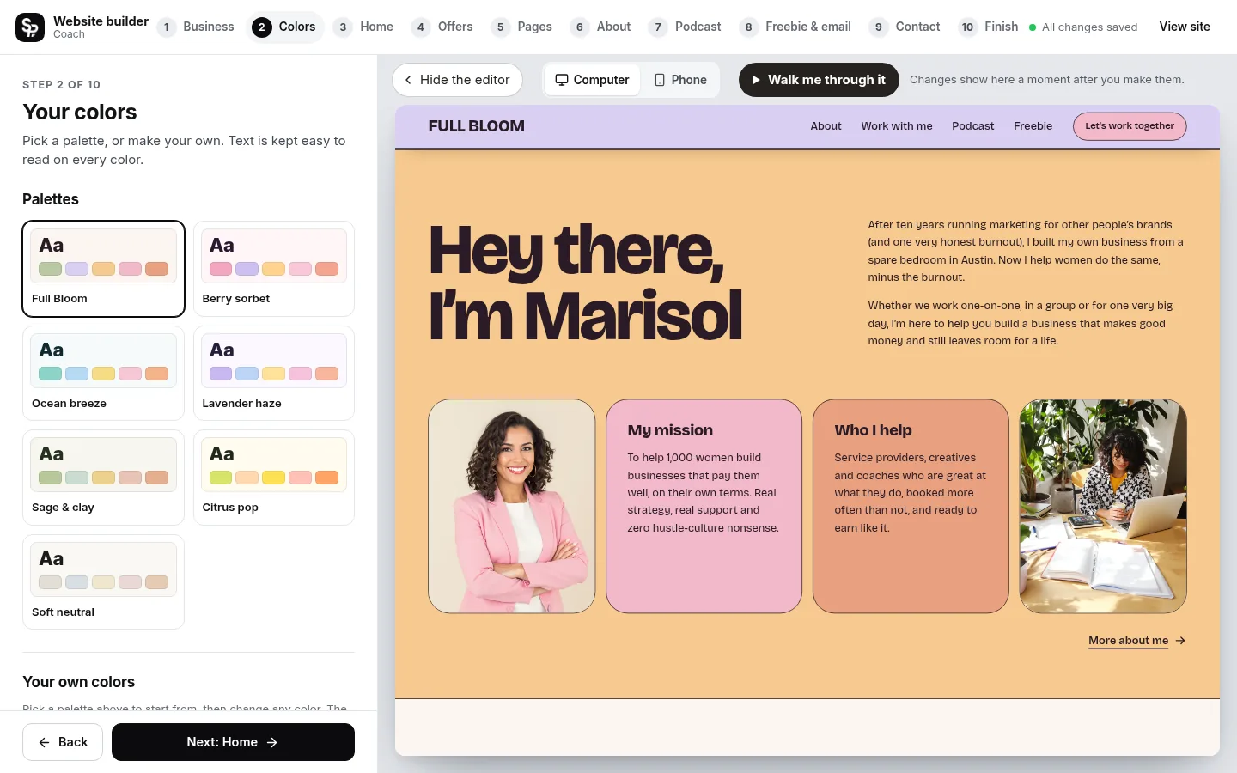Click the woman-at-laptop workspace photo
Screen dimensions: 1237x773
tap(1103, 506)
